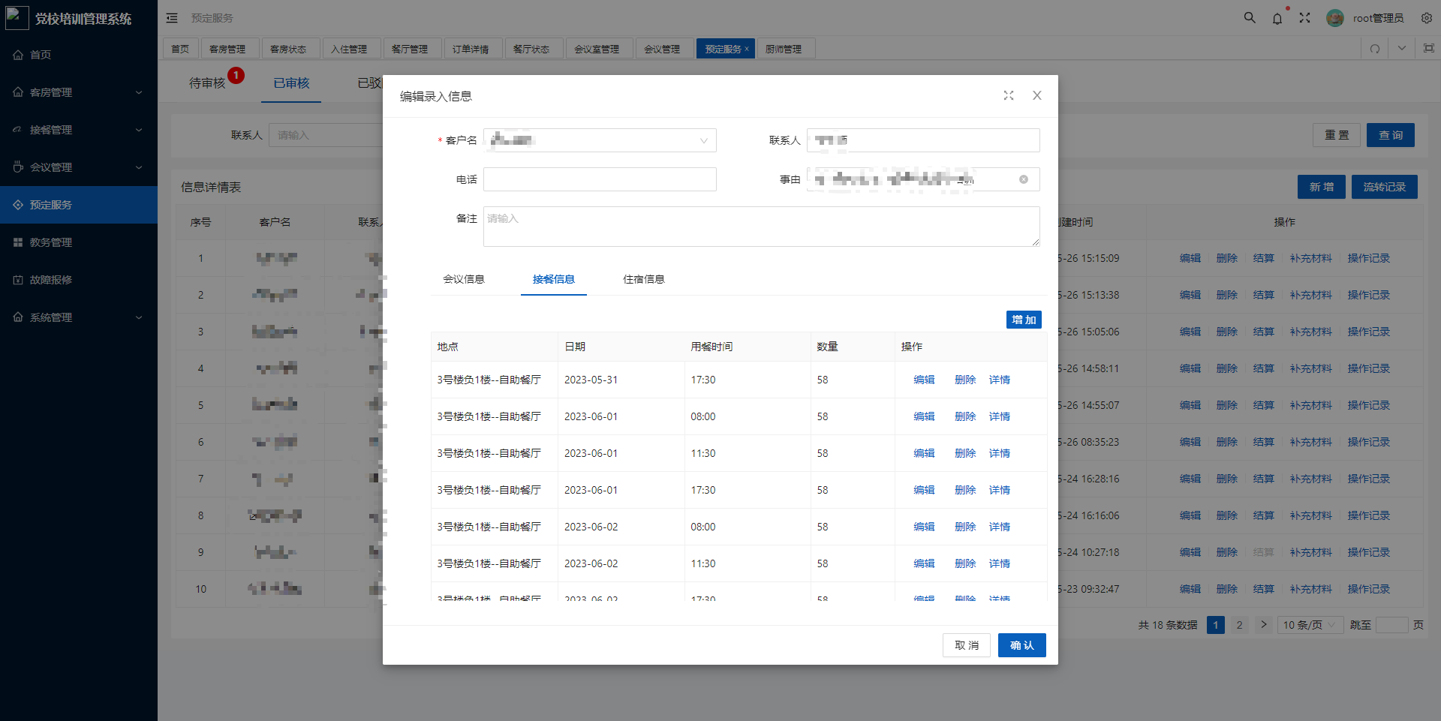The width and height of the screenshot is (1441, 721).
Task: Click 删除 for the 2023-06-01 08:00 meal row
Action: (x=965, y=416)
